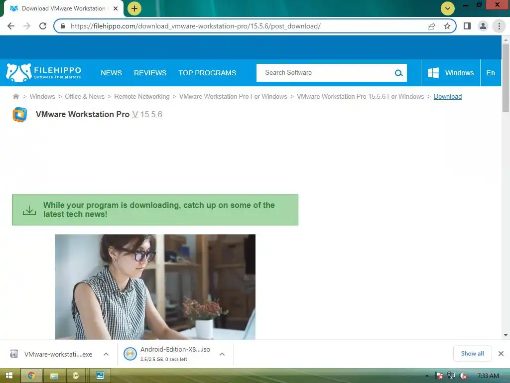Viewport: 510px width, 383px height.
Task: Share this page from address bar
Action: click(x=431, y=26)
